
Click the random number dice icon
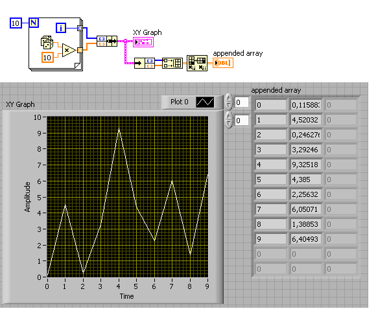(47, 42)
